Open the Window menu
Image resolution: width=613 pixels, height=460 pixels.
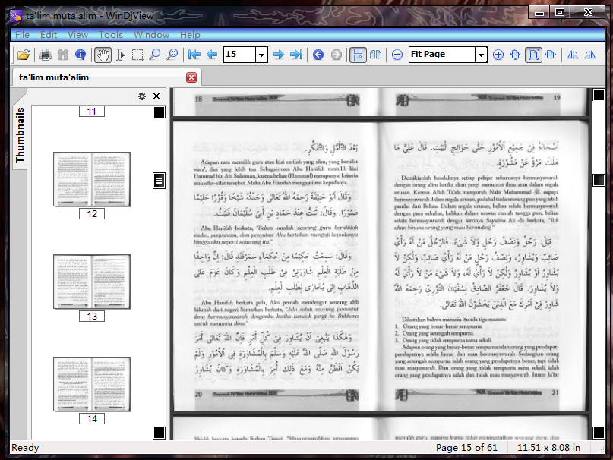pyautogui.click(x=151, y=35)
